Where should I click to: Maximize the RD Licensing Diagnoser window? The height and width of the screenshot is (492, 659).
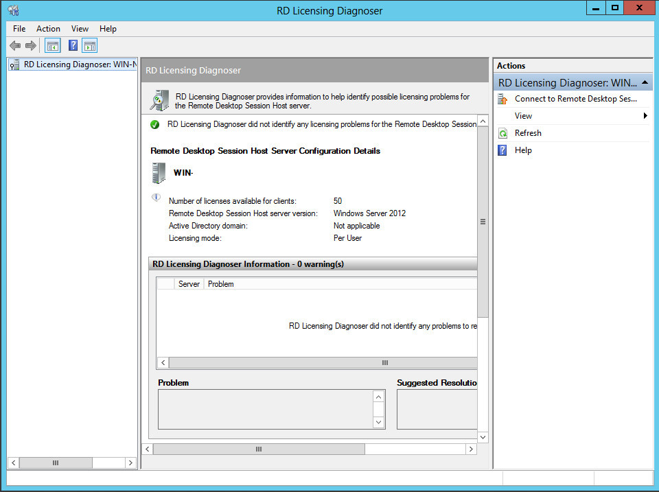(x=615, y=8)
